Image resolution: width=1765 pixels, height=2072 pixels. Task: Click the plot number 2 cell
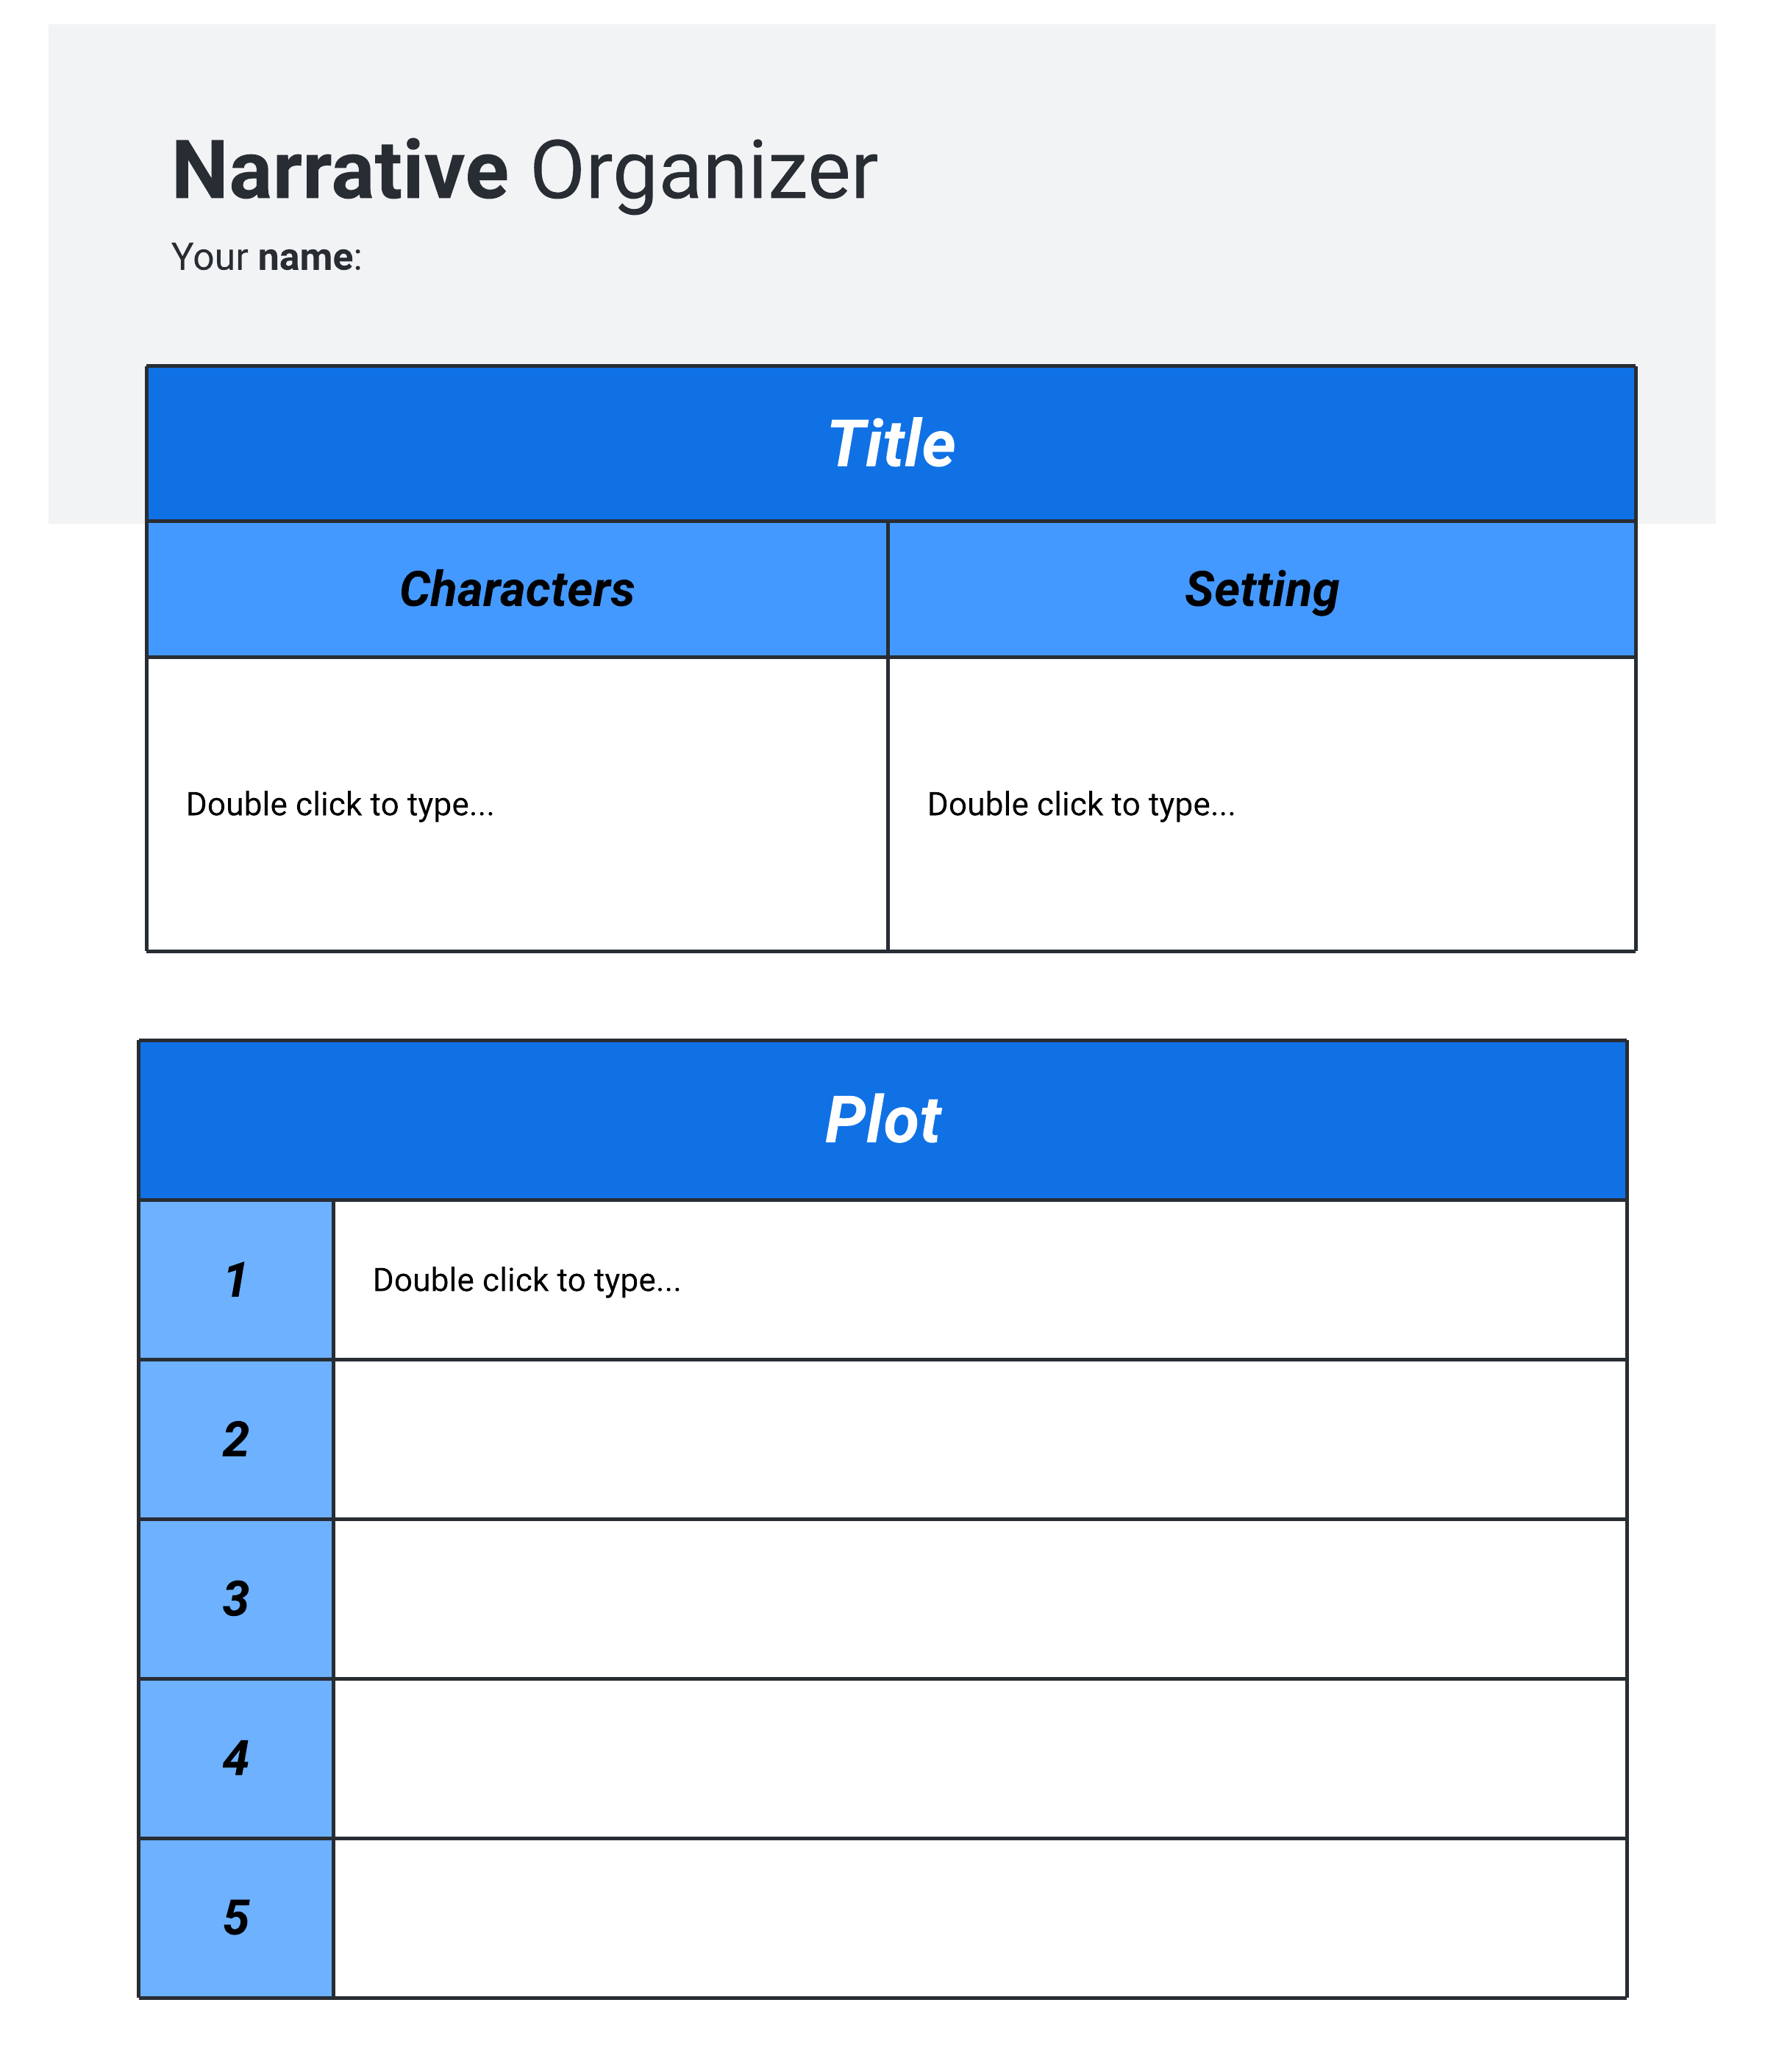[x=236, y=1439]
